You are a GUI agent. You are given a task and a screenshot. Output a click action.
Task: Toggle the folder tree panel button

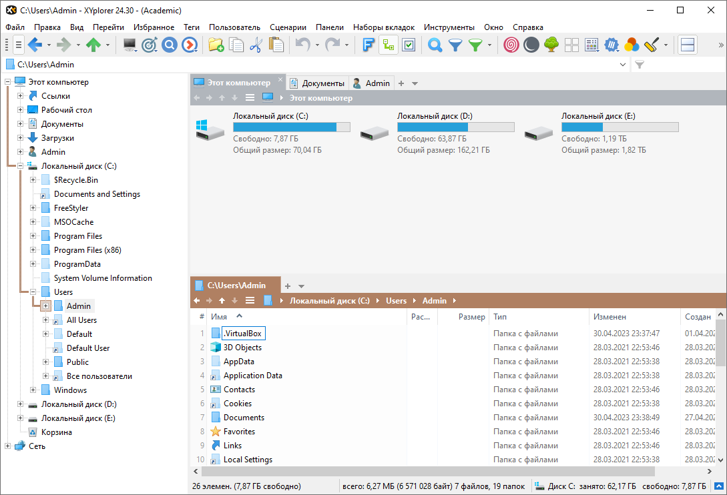(389, 45)
